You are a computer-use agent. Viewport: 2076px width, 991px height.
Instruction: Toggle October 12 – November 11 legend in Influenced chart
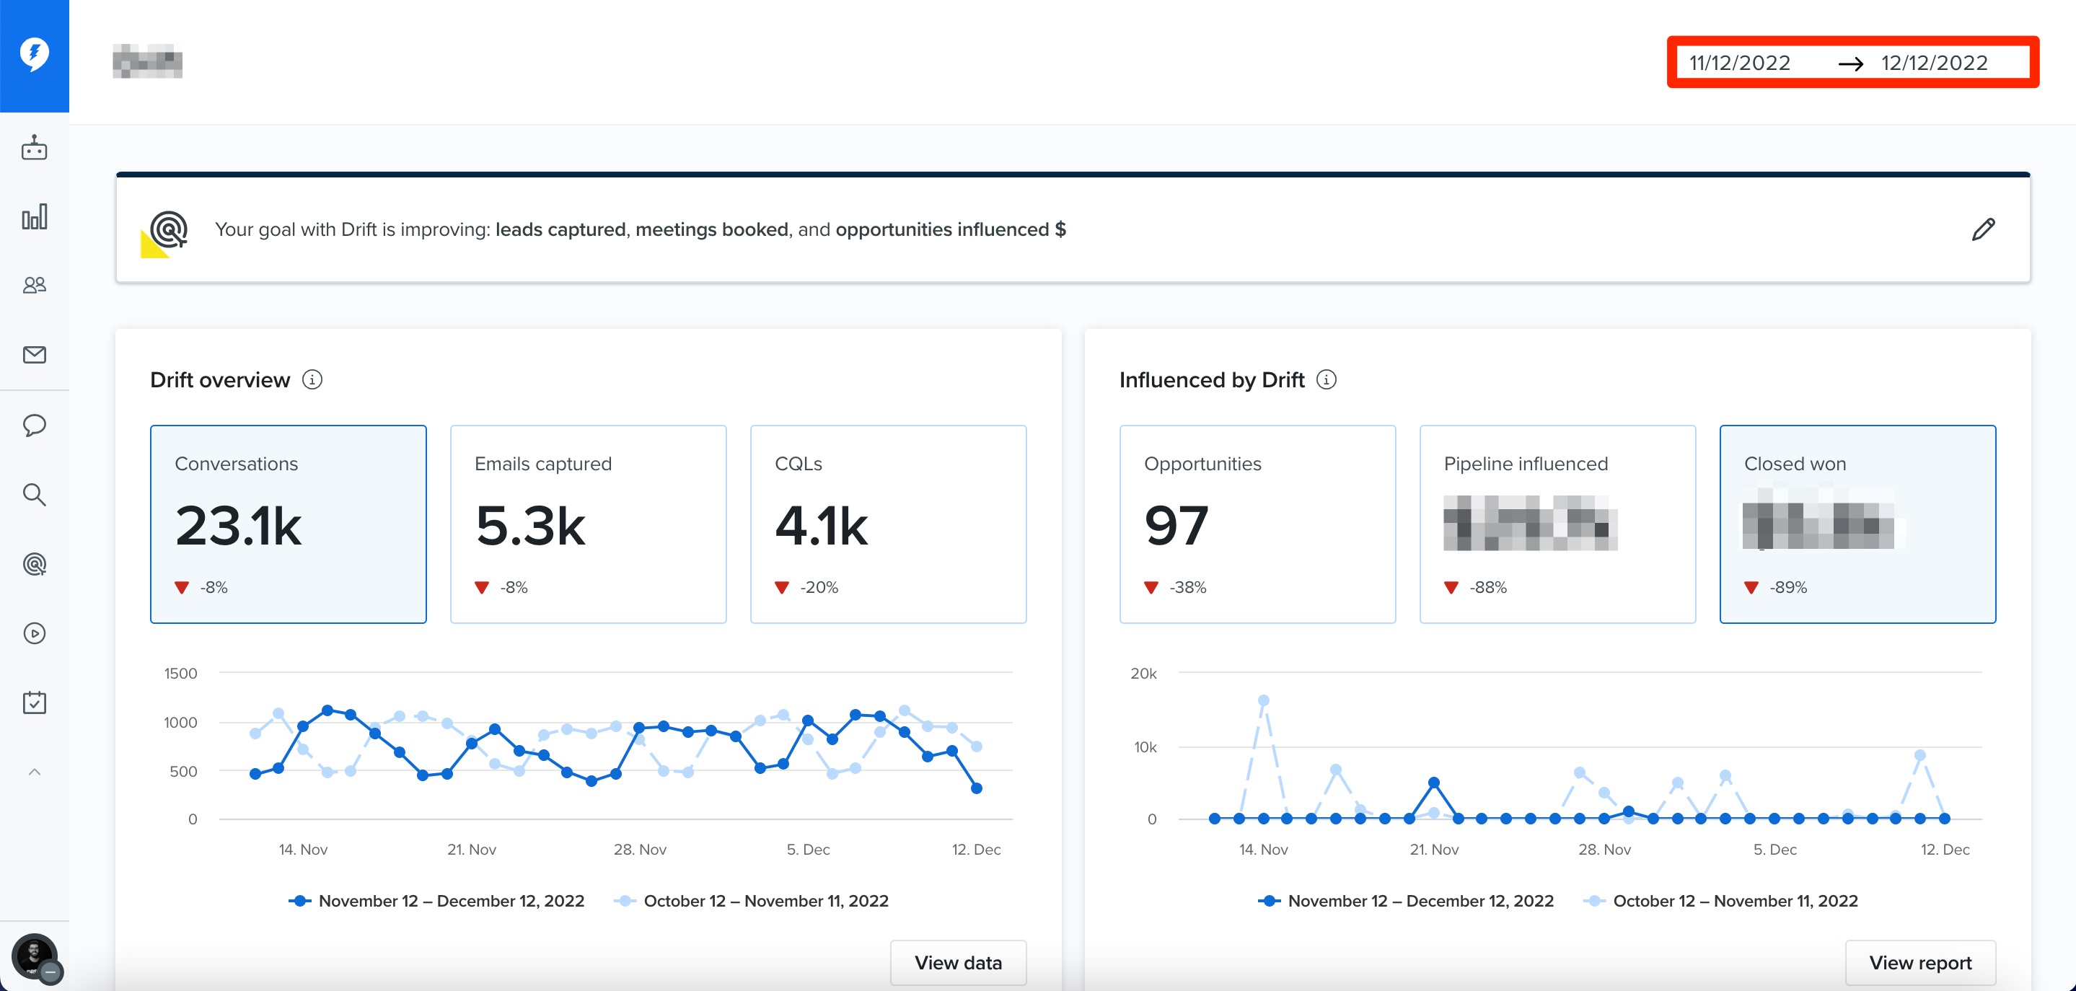[x=1720, y=901]
